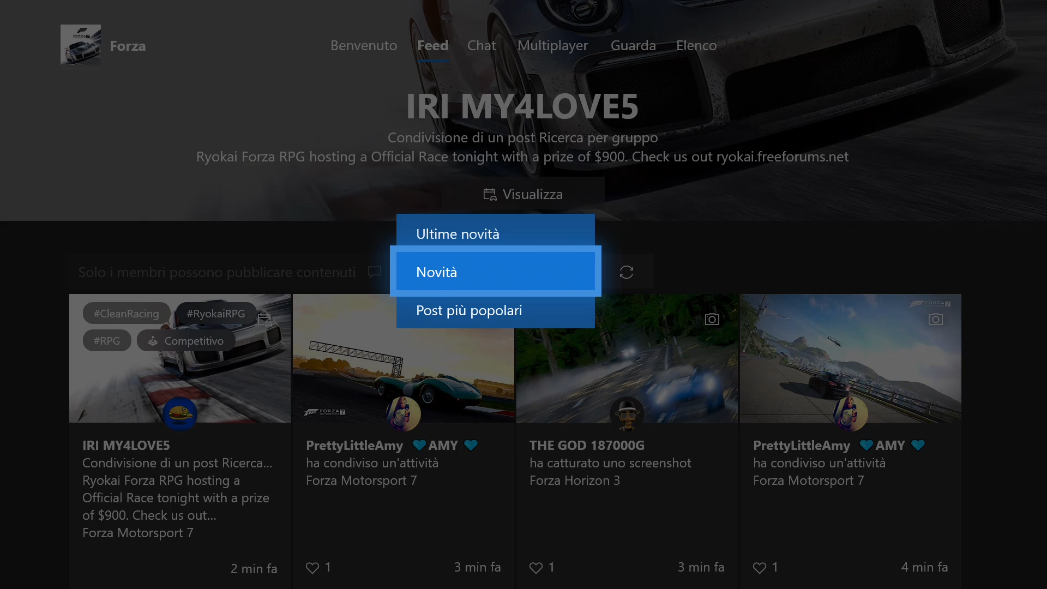This screenshot has height=589, width=1047.
Task: Click the #CleanRacing tag
Action: point(127,314)
